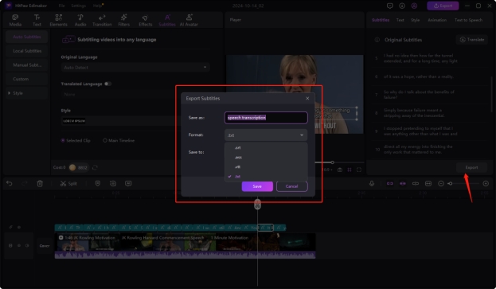
Task: Open the Elements library
Action: click(59, 20)
